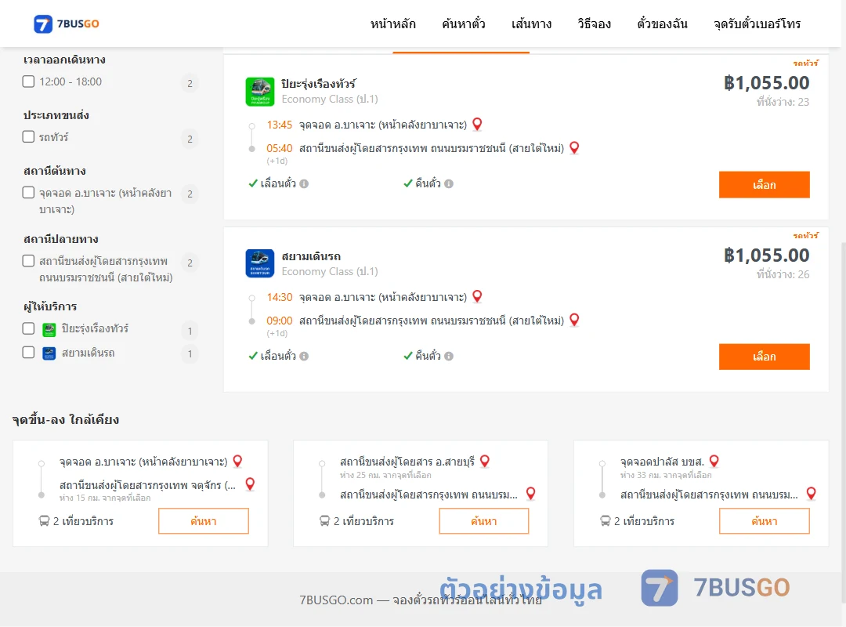Open the วิธีจอง menu item
The image size is (846, 627).
point(594,24)
